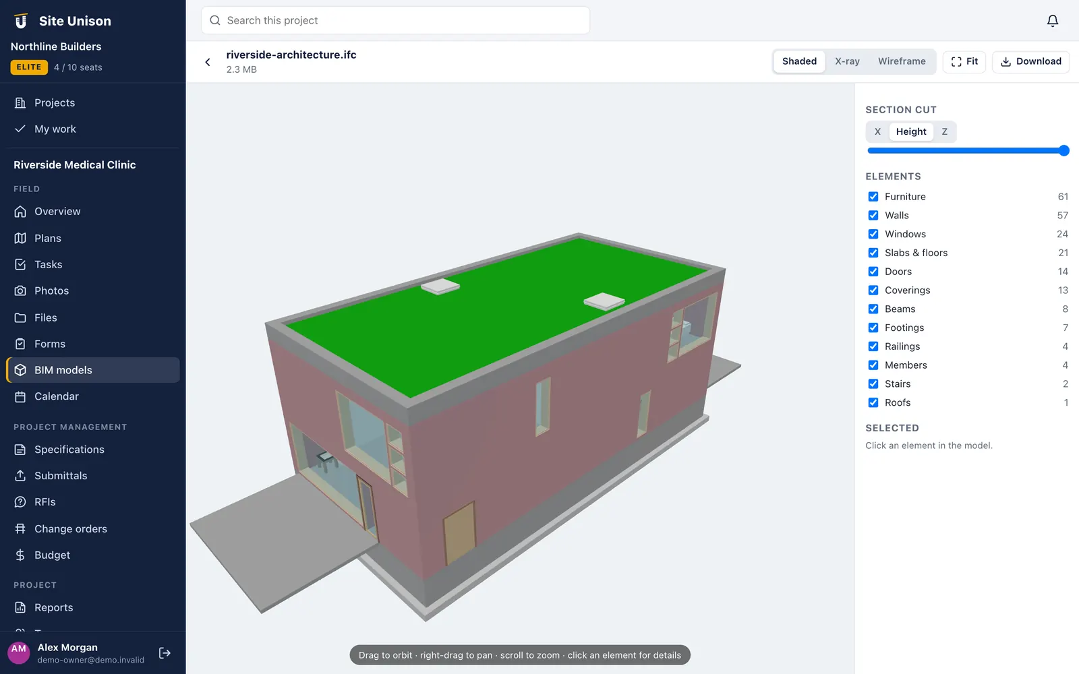The image size is (1079, 674).
Task: Switch to Wireframe view mode
Action: (902, 61)
